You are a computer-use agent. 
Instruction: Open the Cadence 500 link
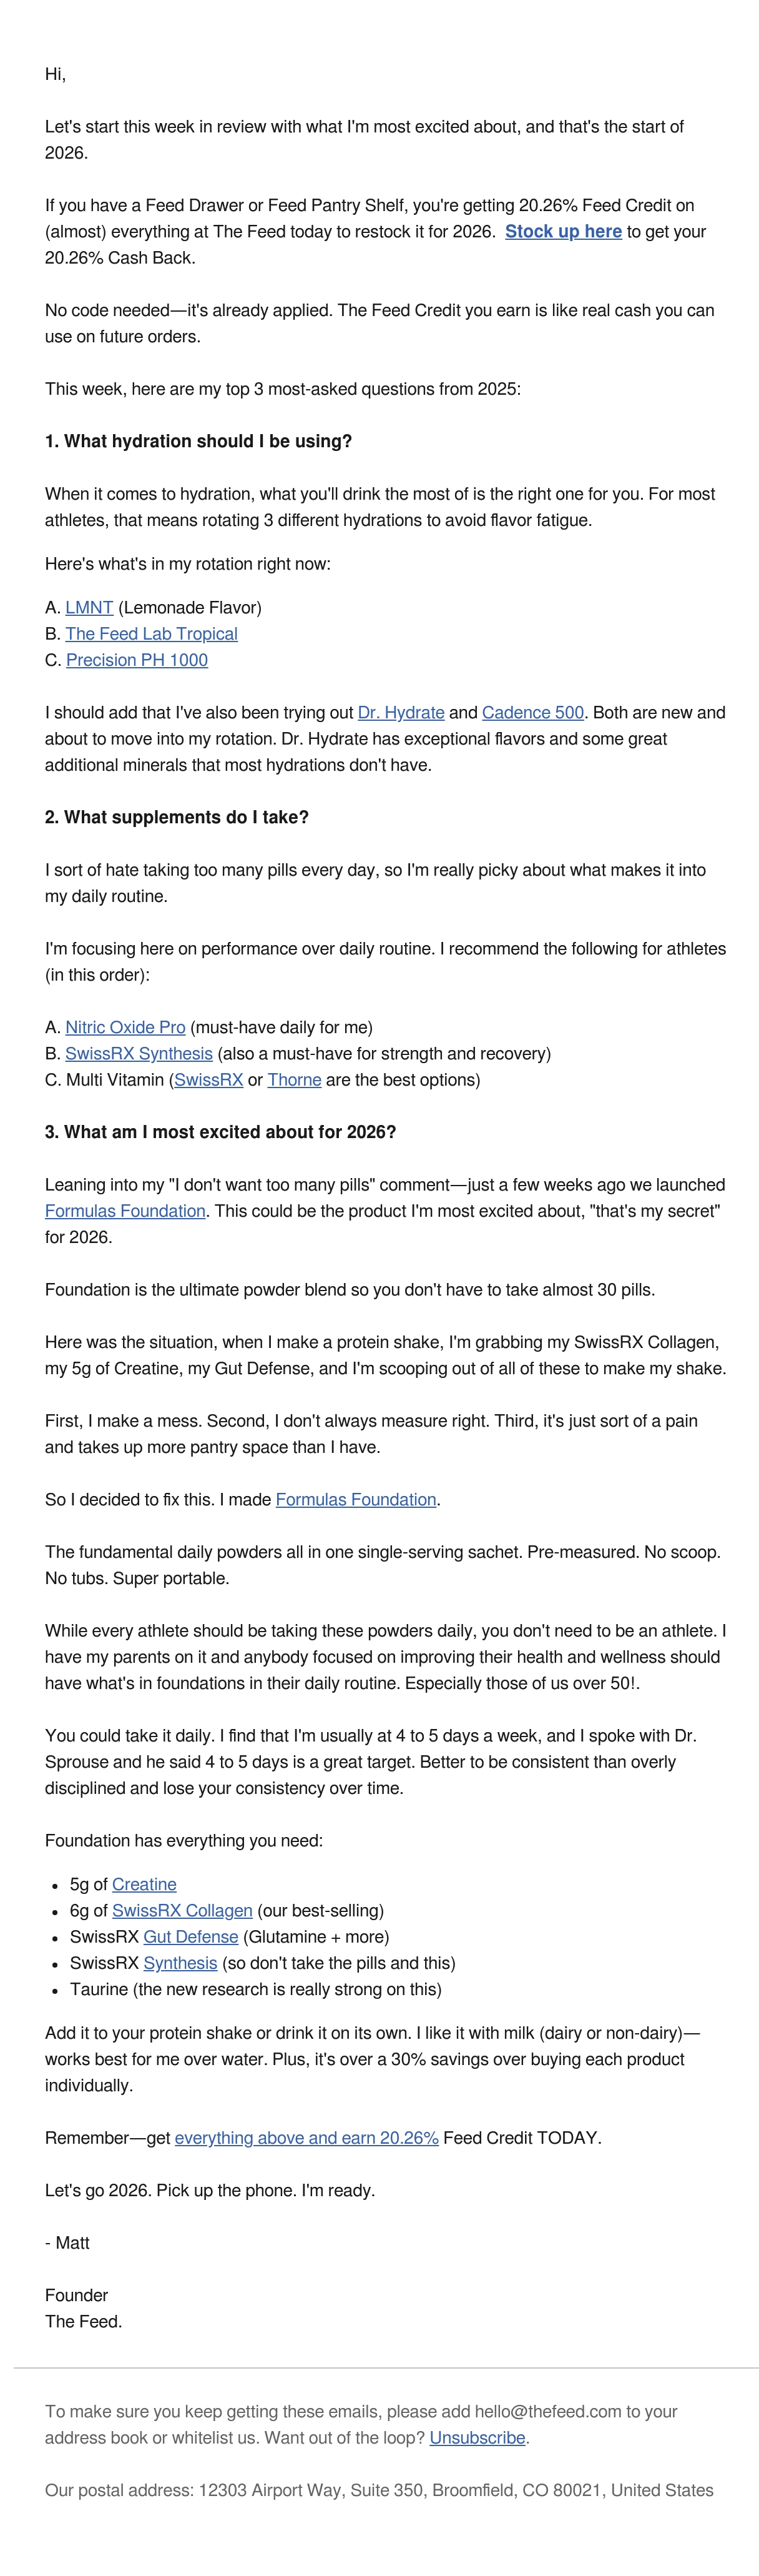coord(533,712)
